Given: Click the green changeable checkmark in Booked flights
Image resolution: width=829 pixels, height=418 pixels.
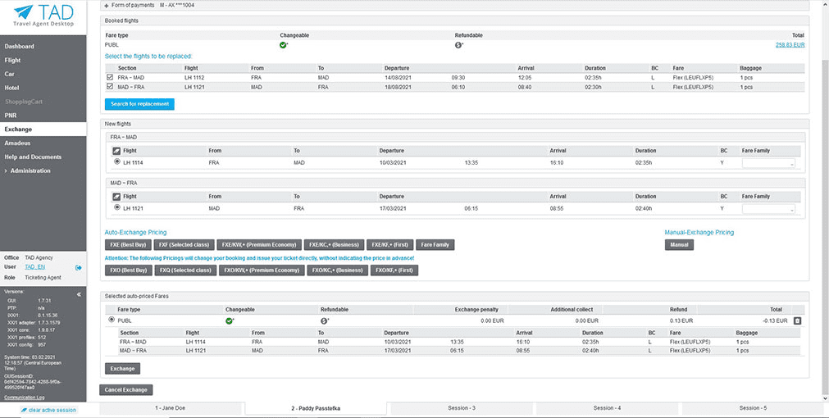Looking at the screenshot, I should (x=283, y=45).
